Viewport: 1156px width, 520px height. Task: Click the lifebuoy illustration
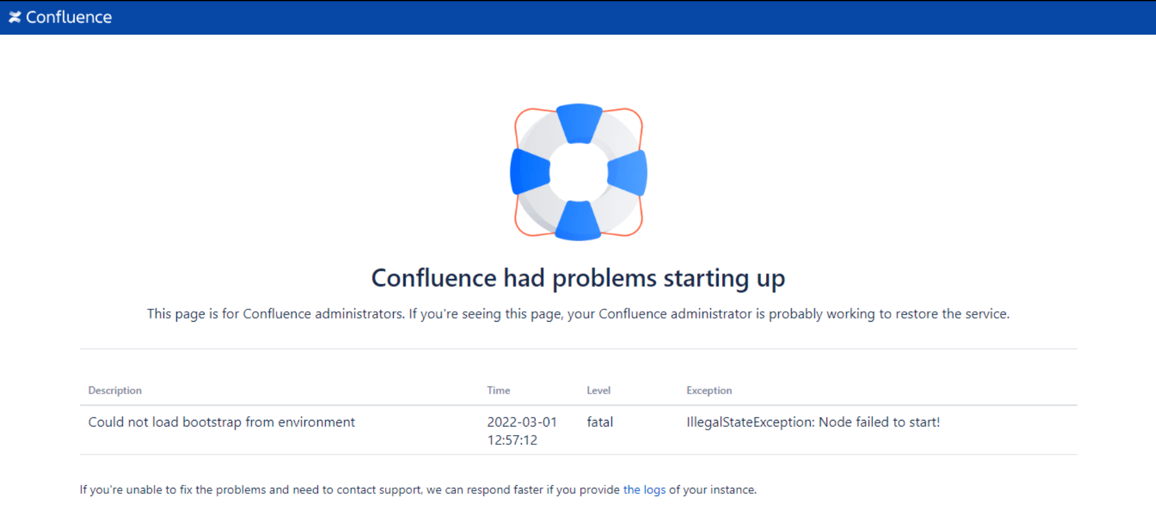(x=579, y=172)
